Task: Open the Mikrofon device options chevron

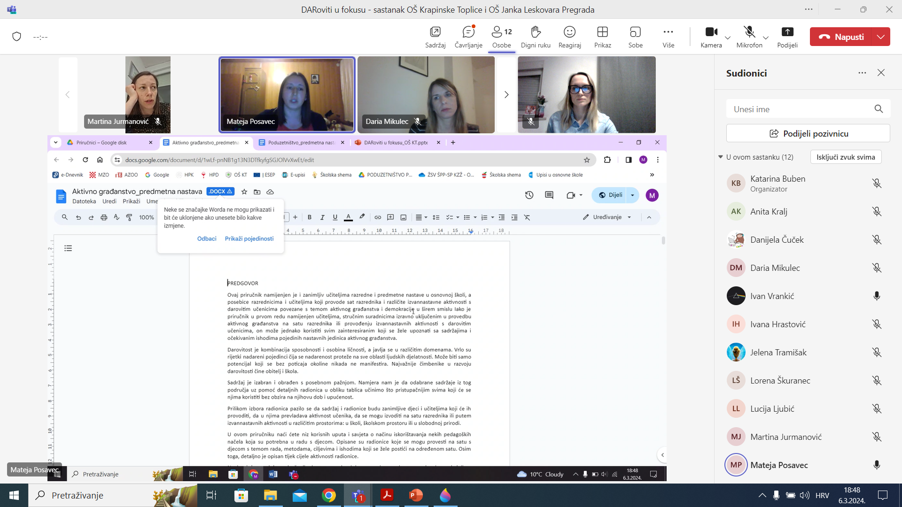Action: tap(766, 38)
